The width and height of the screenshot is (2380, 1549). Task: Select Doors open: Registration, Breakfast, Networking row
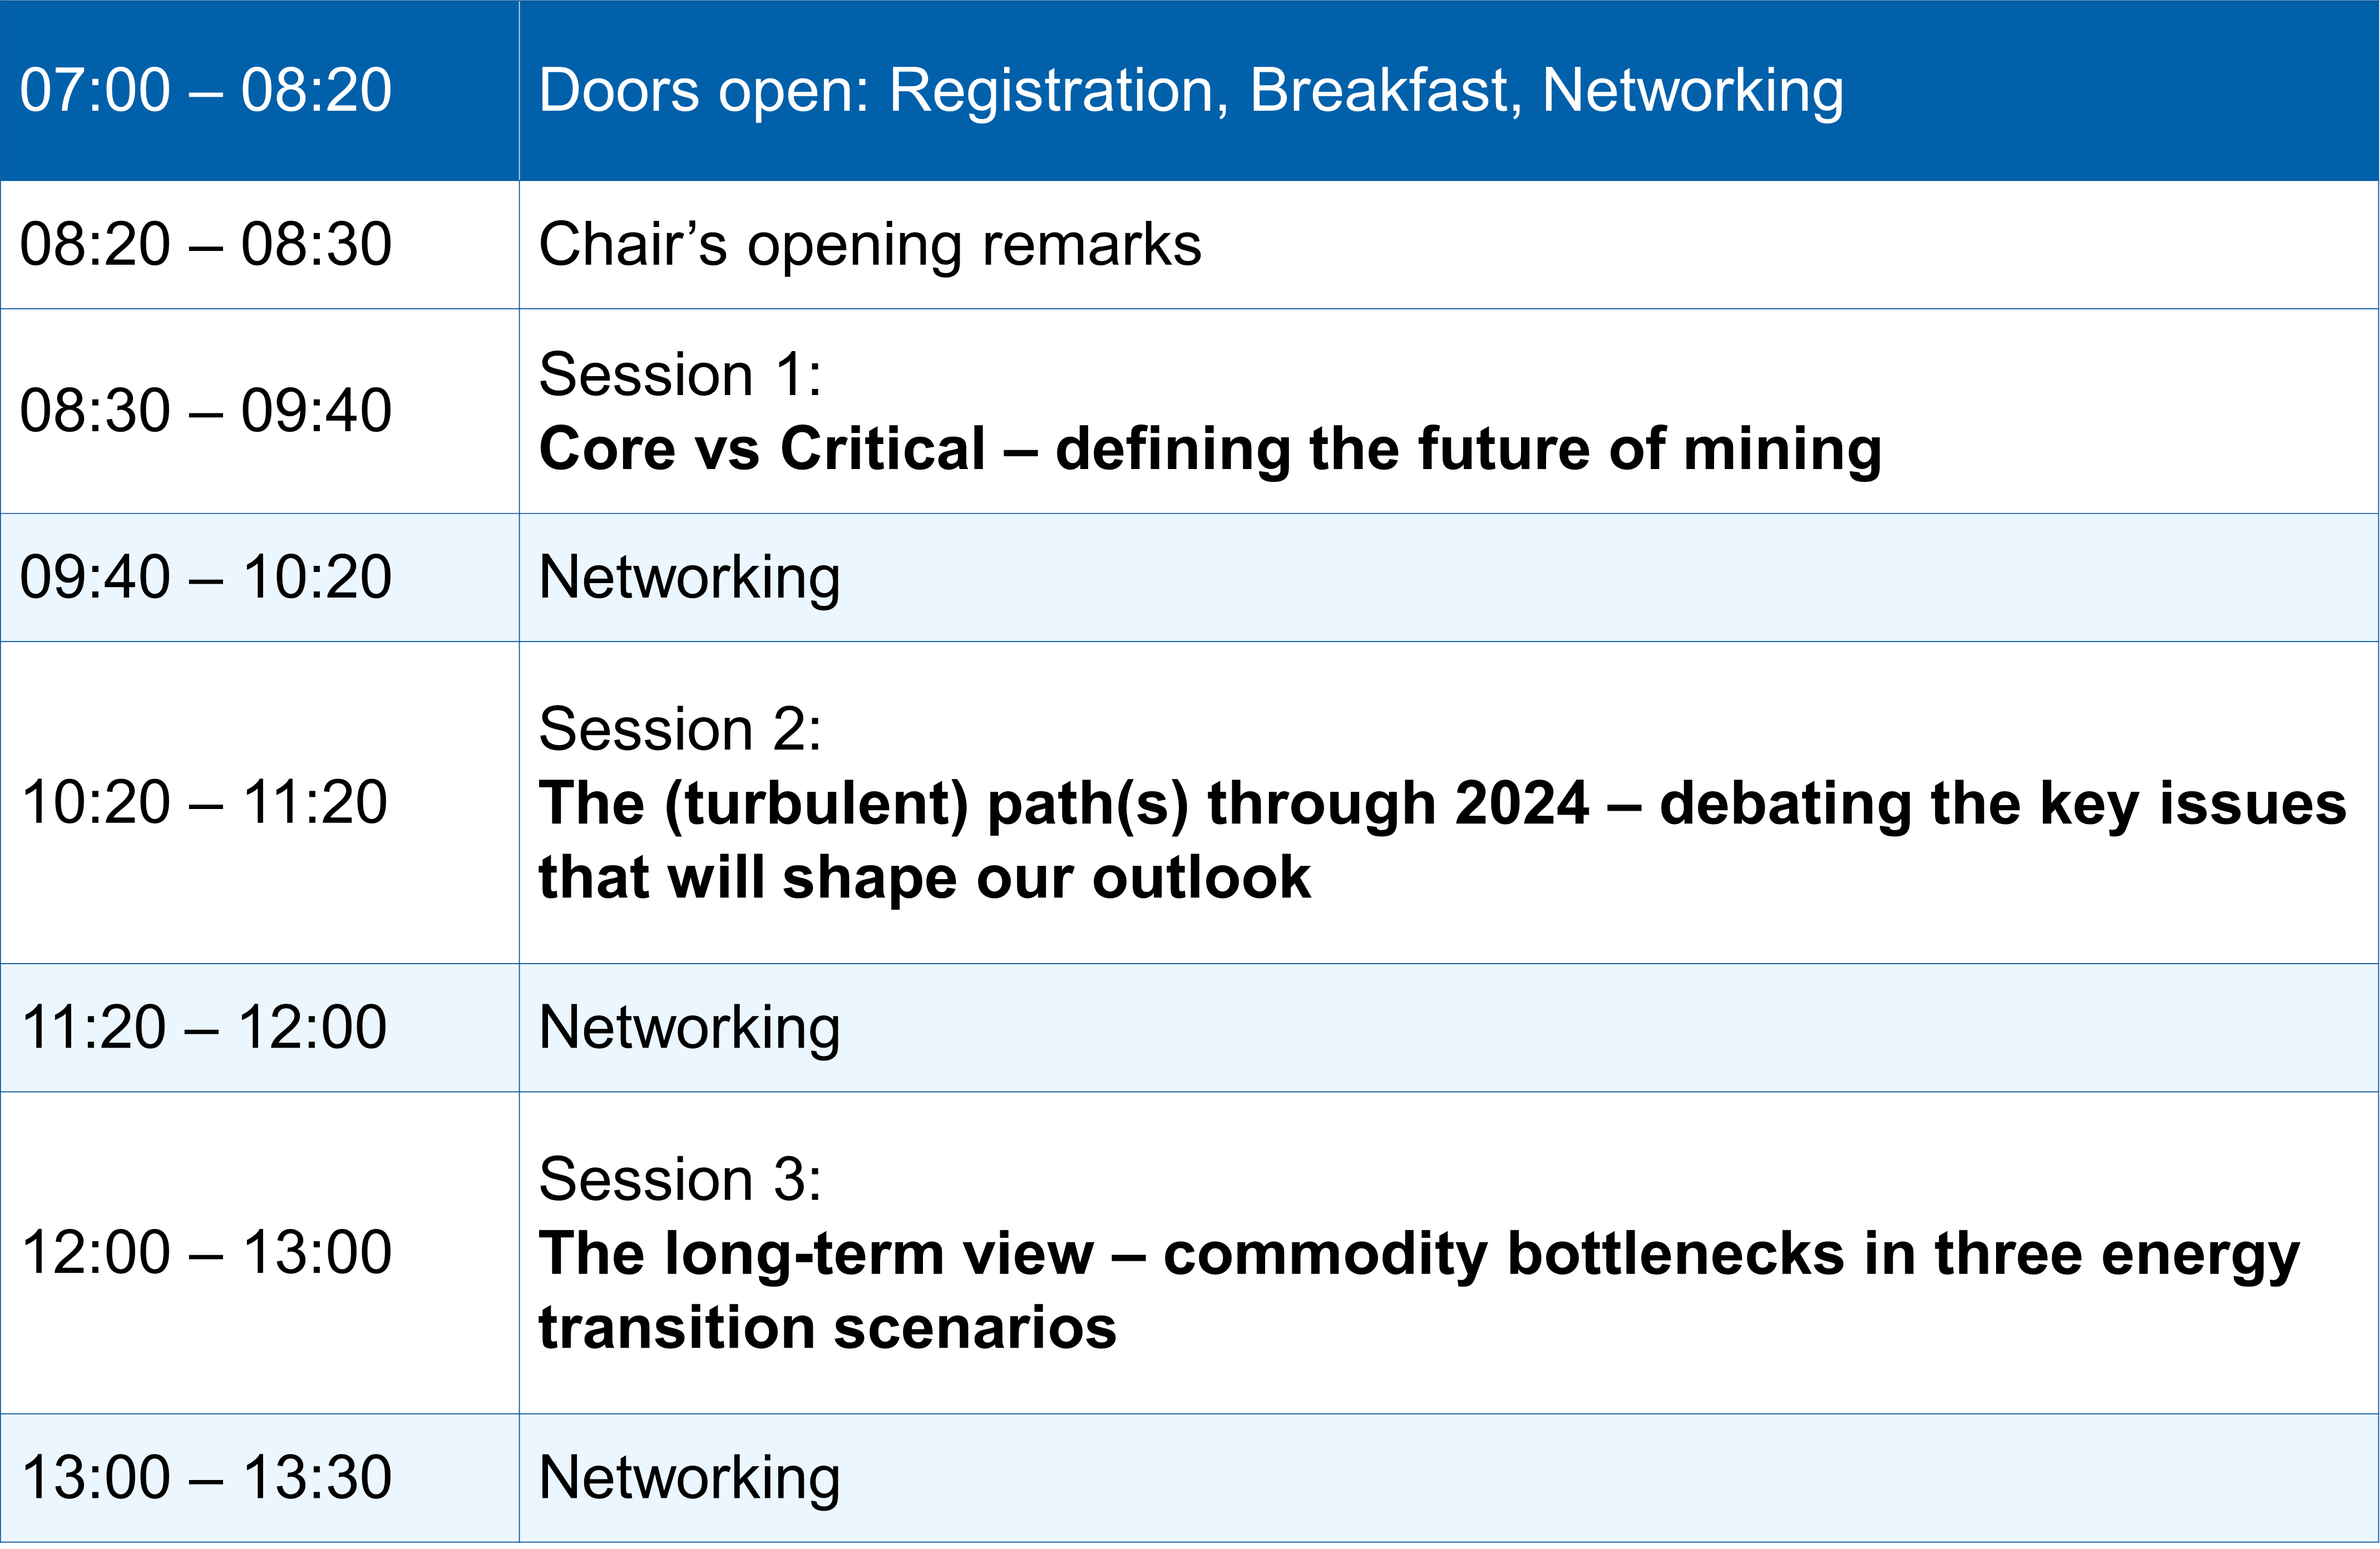click(1190, 90)
